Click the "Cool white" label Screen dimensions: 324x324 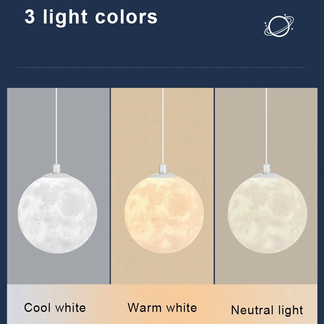[x=55, y=308]
